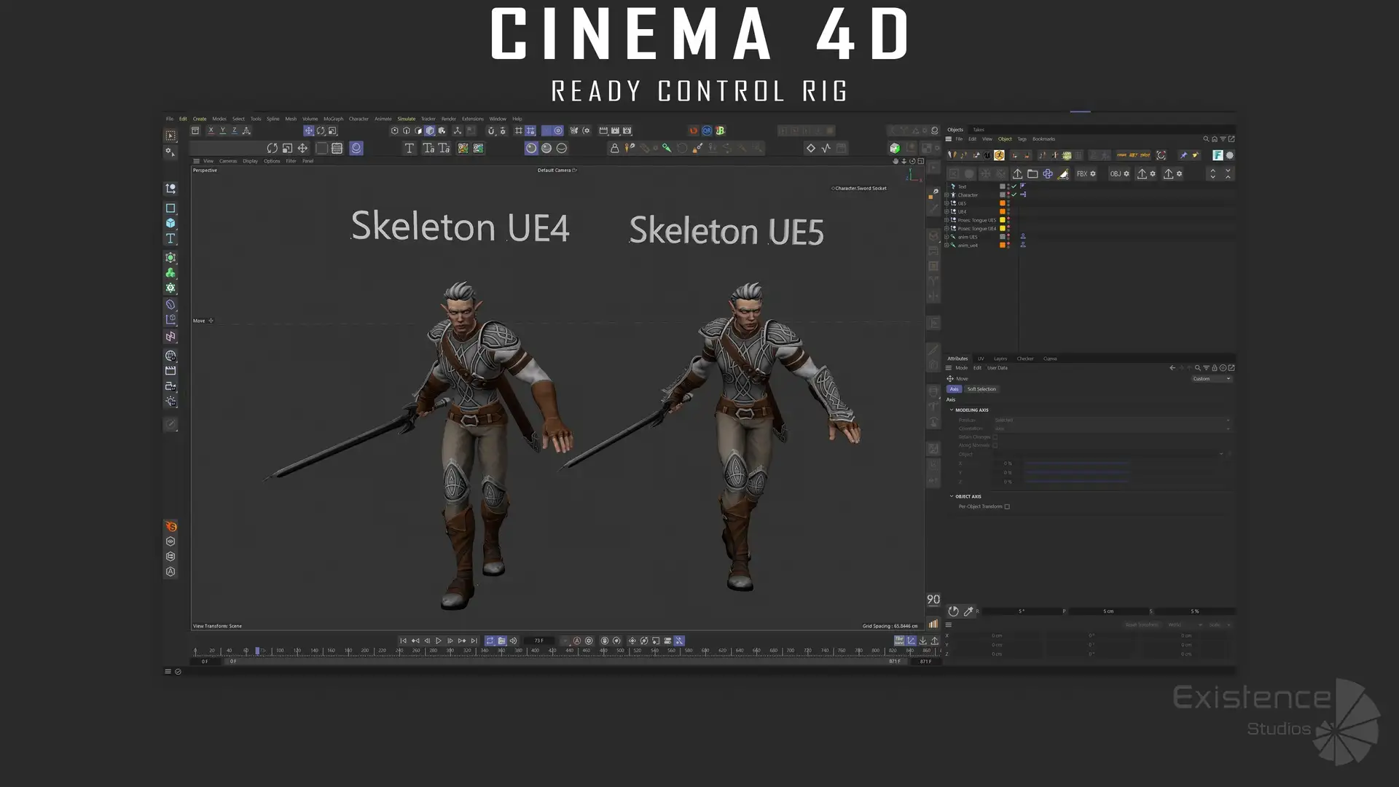Switch to the Layers tab
The image size is (1399, 787).
coord(1000,359)
